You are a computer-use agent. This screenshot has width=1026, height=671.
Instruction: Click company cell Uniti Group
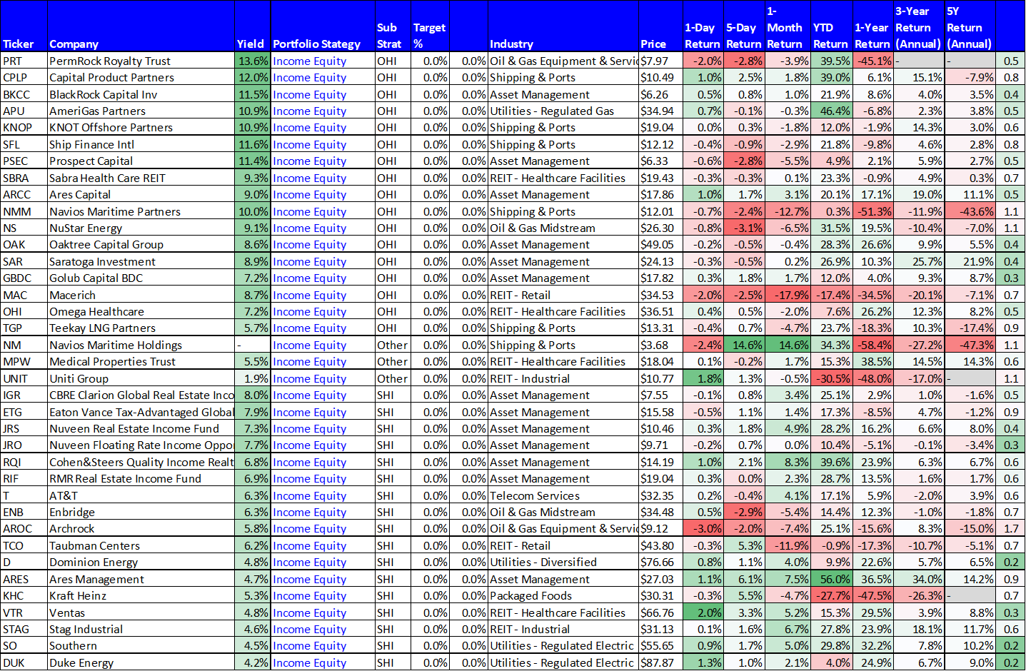[x=141, y=379]
